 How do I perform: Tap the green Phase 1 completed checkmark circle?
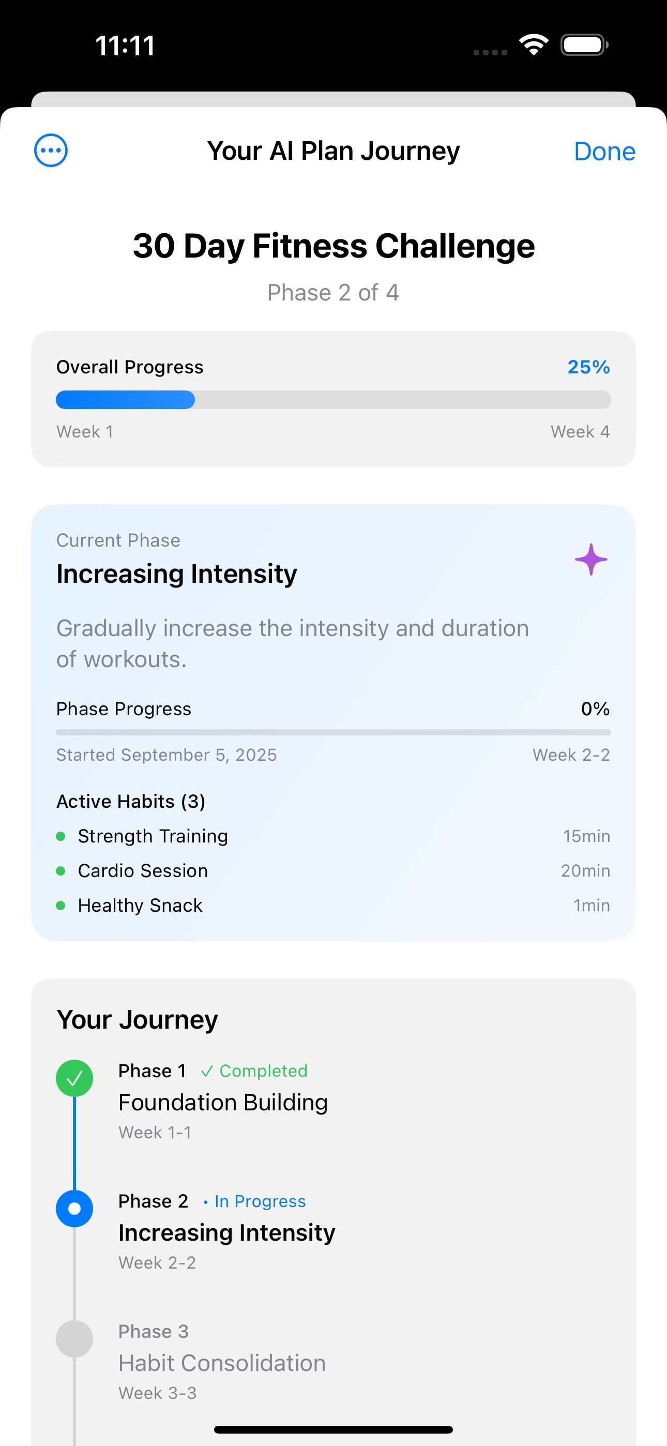tap(74, 1078)
